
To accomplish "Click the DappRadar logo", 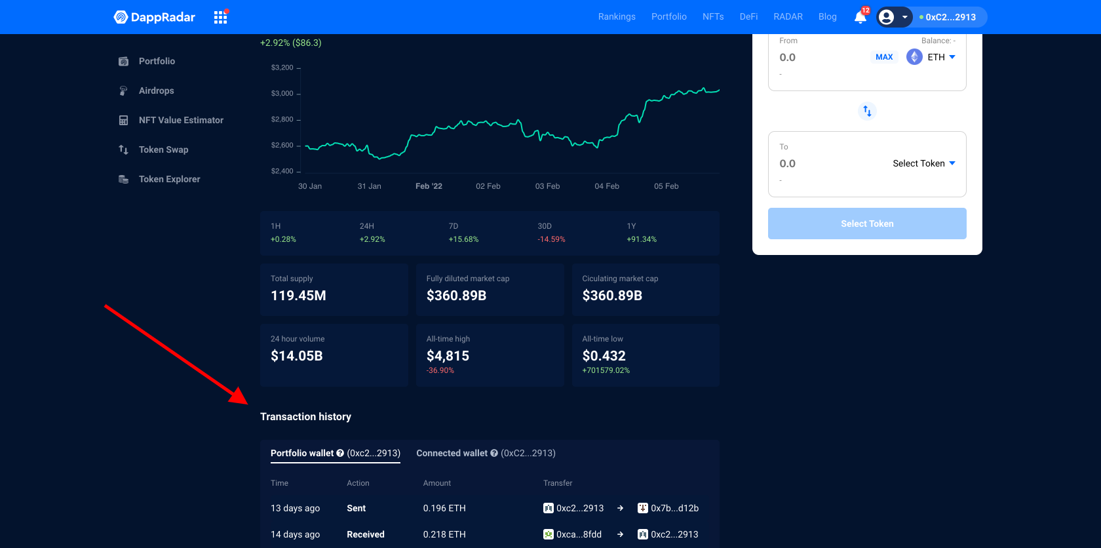I will (x=154, y=17).
